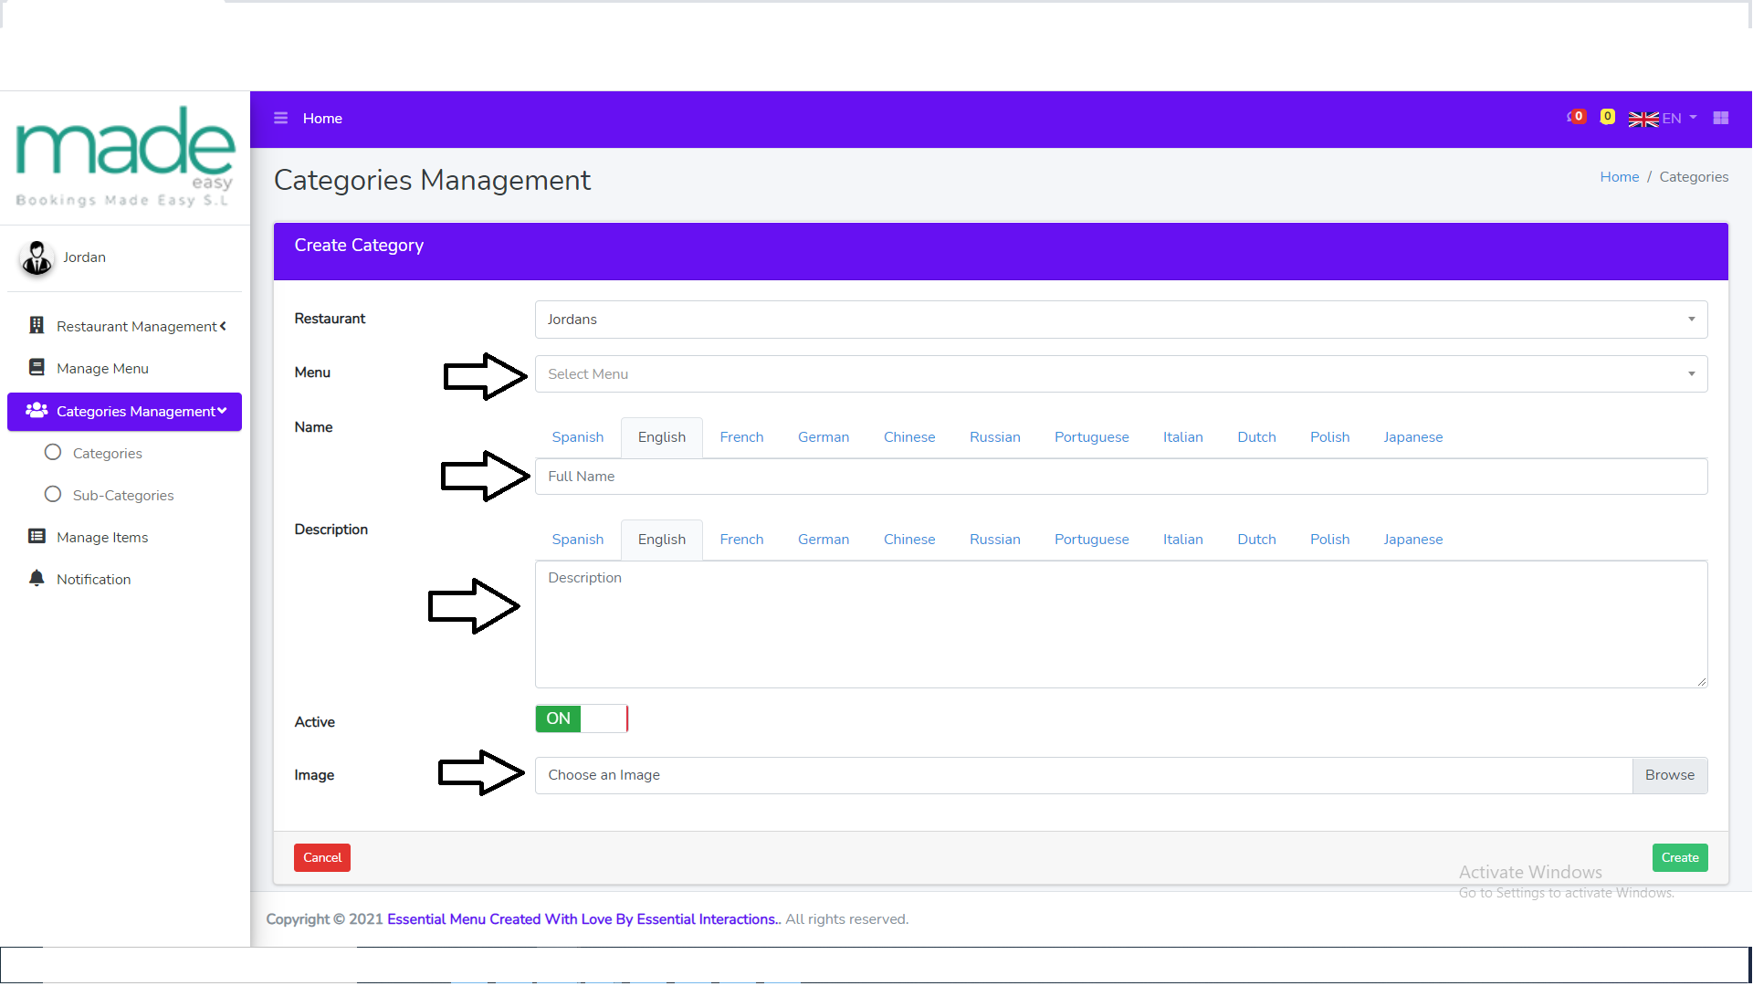
Task: Click the Manage Menu book icon
Action: click(37, 368)
